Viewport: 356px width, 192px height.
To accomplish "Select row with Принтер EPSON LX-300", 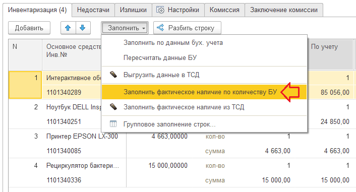I will 82,136.
